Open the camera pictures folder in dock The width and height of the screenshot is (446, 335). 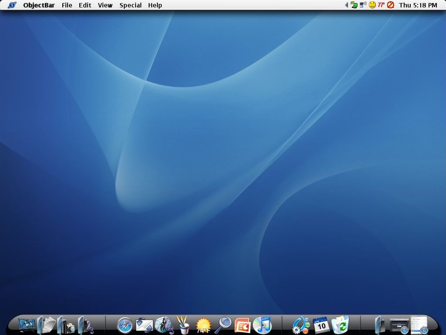(x=66, y=325)
